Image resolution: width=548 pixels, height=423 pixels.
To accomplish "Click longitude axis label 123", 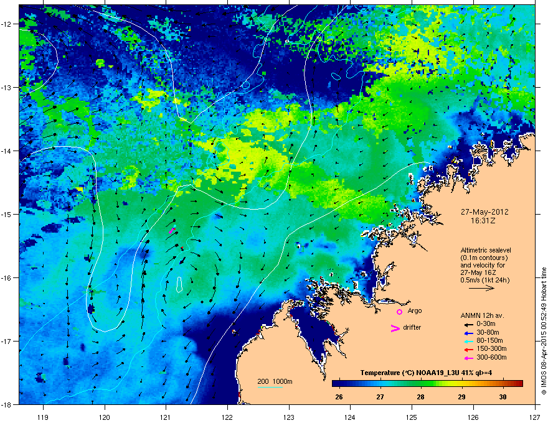I will 289,417.
